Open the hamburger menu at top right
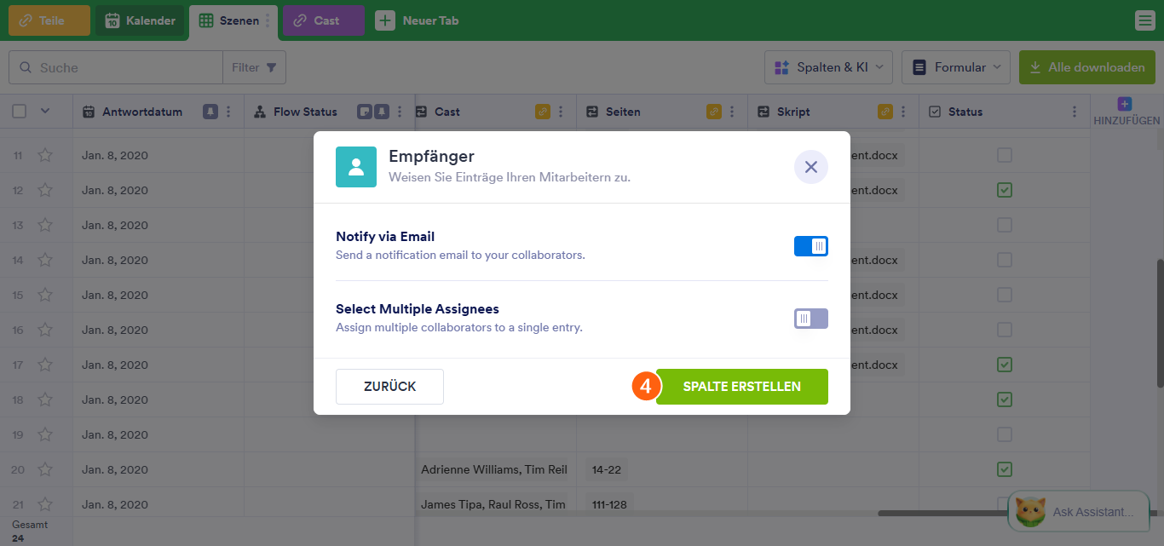Screen dimensions: 1164x546 (x=1144, y=21)
